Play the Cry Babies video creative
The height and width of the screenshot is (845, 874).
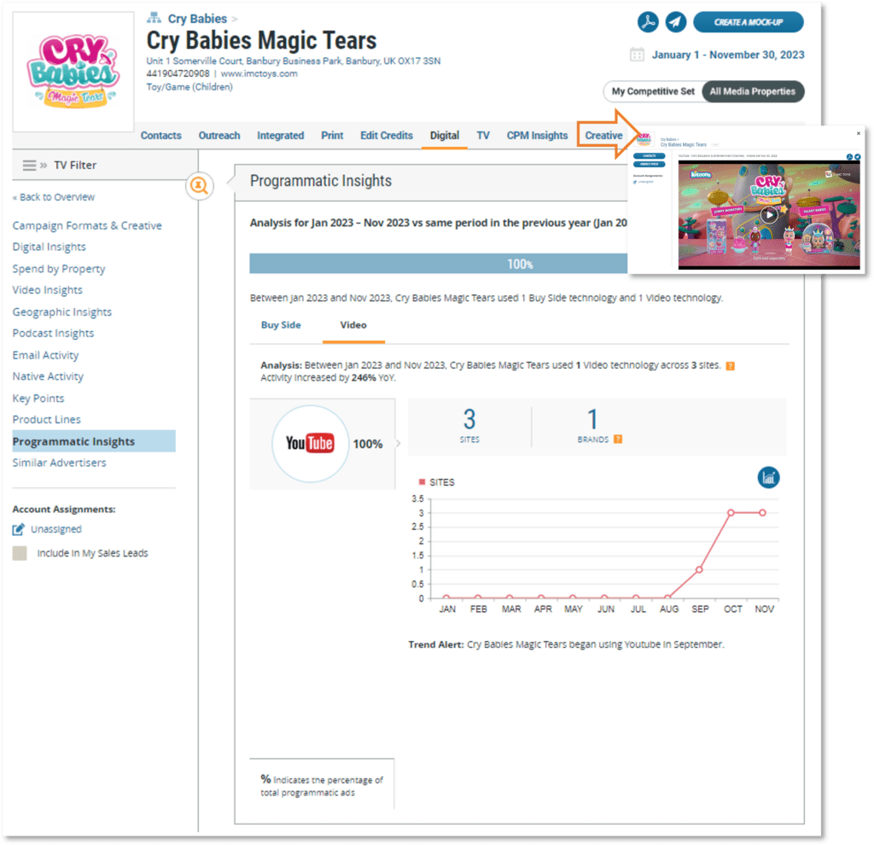769,214
